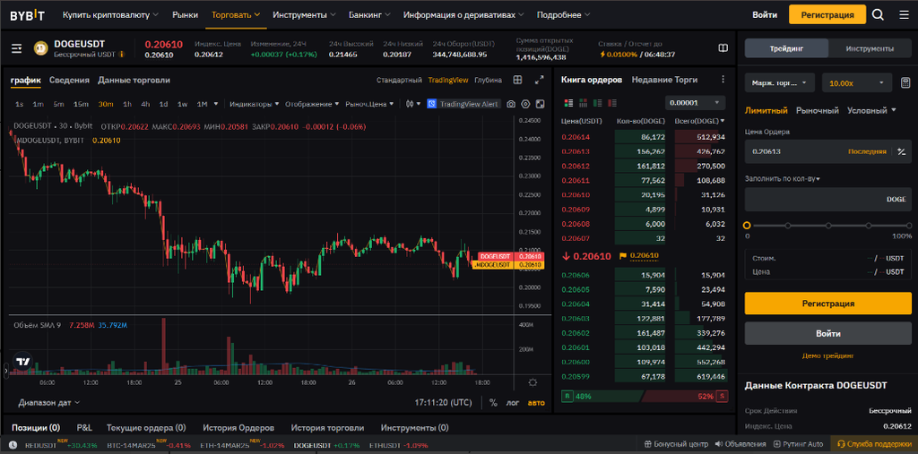Open the candlestick chart type selector
The width and height of the screenshot is (918, 454).
[x=413, y=104]
